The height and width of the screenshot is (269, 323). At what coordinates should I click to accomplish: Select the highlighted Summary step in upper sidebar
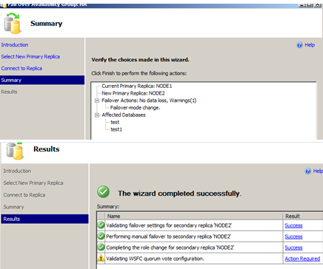42,80
